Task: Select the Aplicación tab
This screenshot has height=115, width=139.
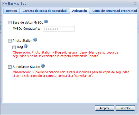Action: coord(79,11)
